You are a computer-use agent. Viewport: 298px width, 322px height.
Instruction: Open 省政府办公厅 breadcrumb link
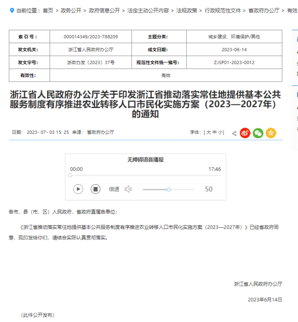click(x=264, y=10)
